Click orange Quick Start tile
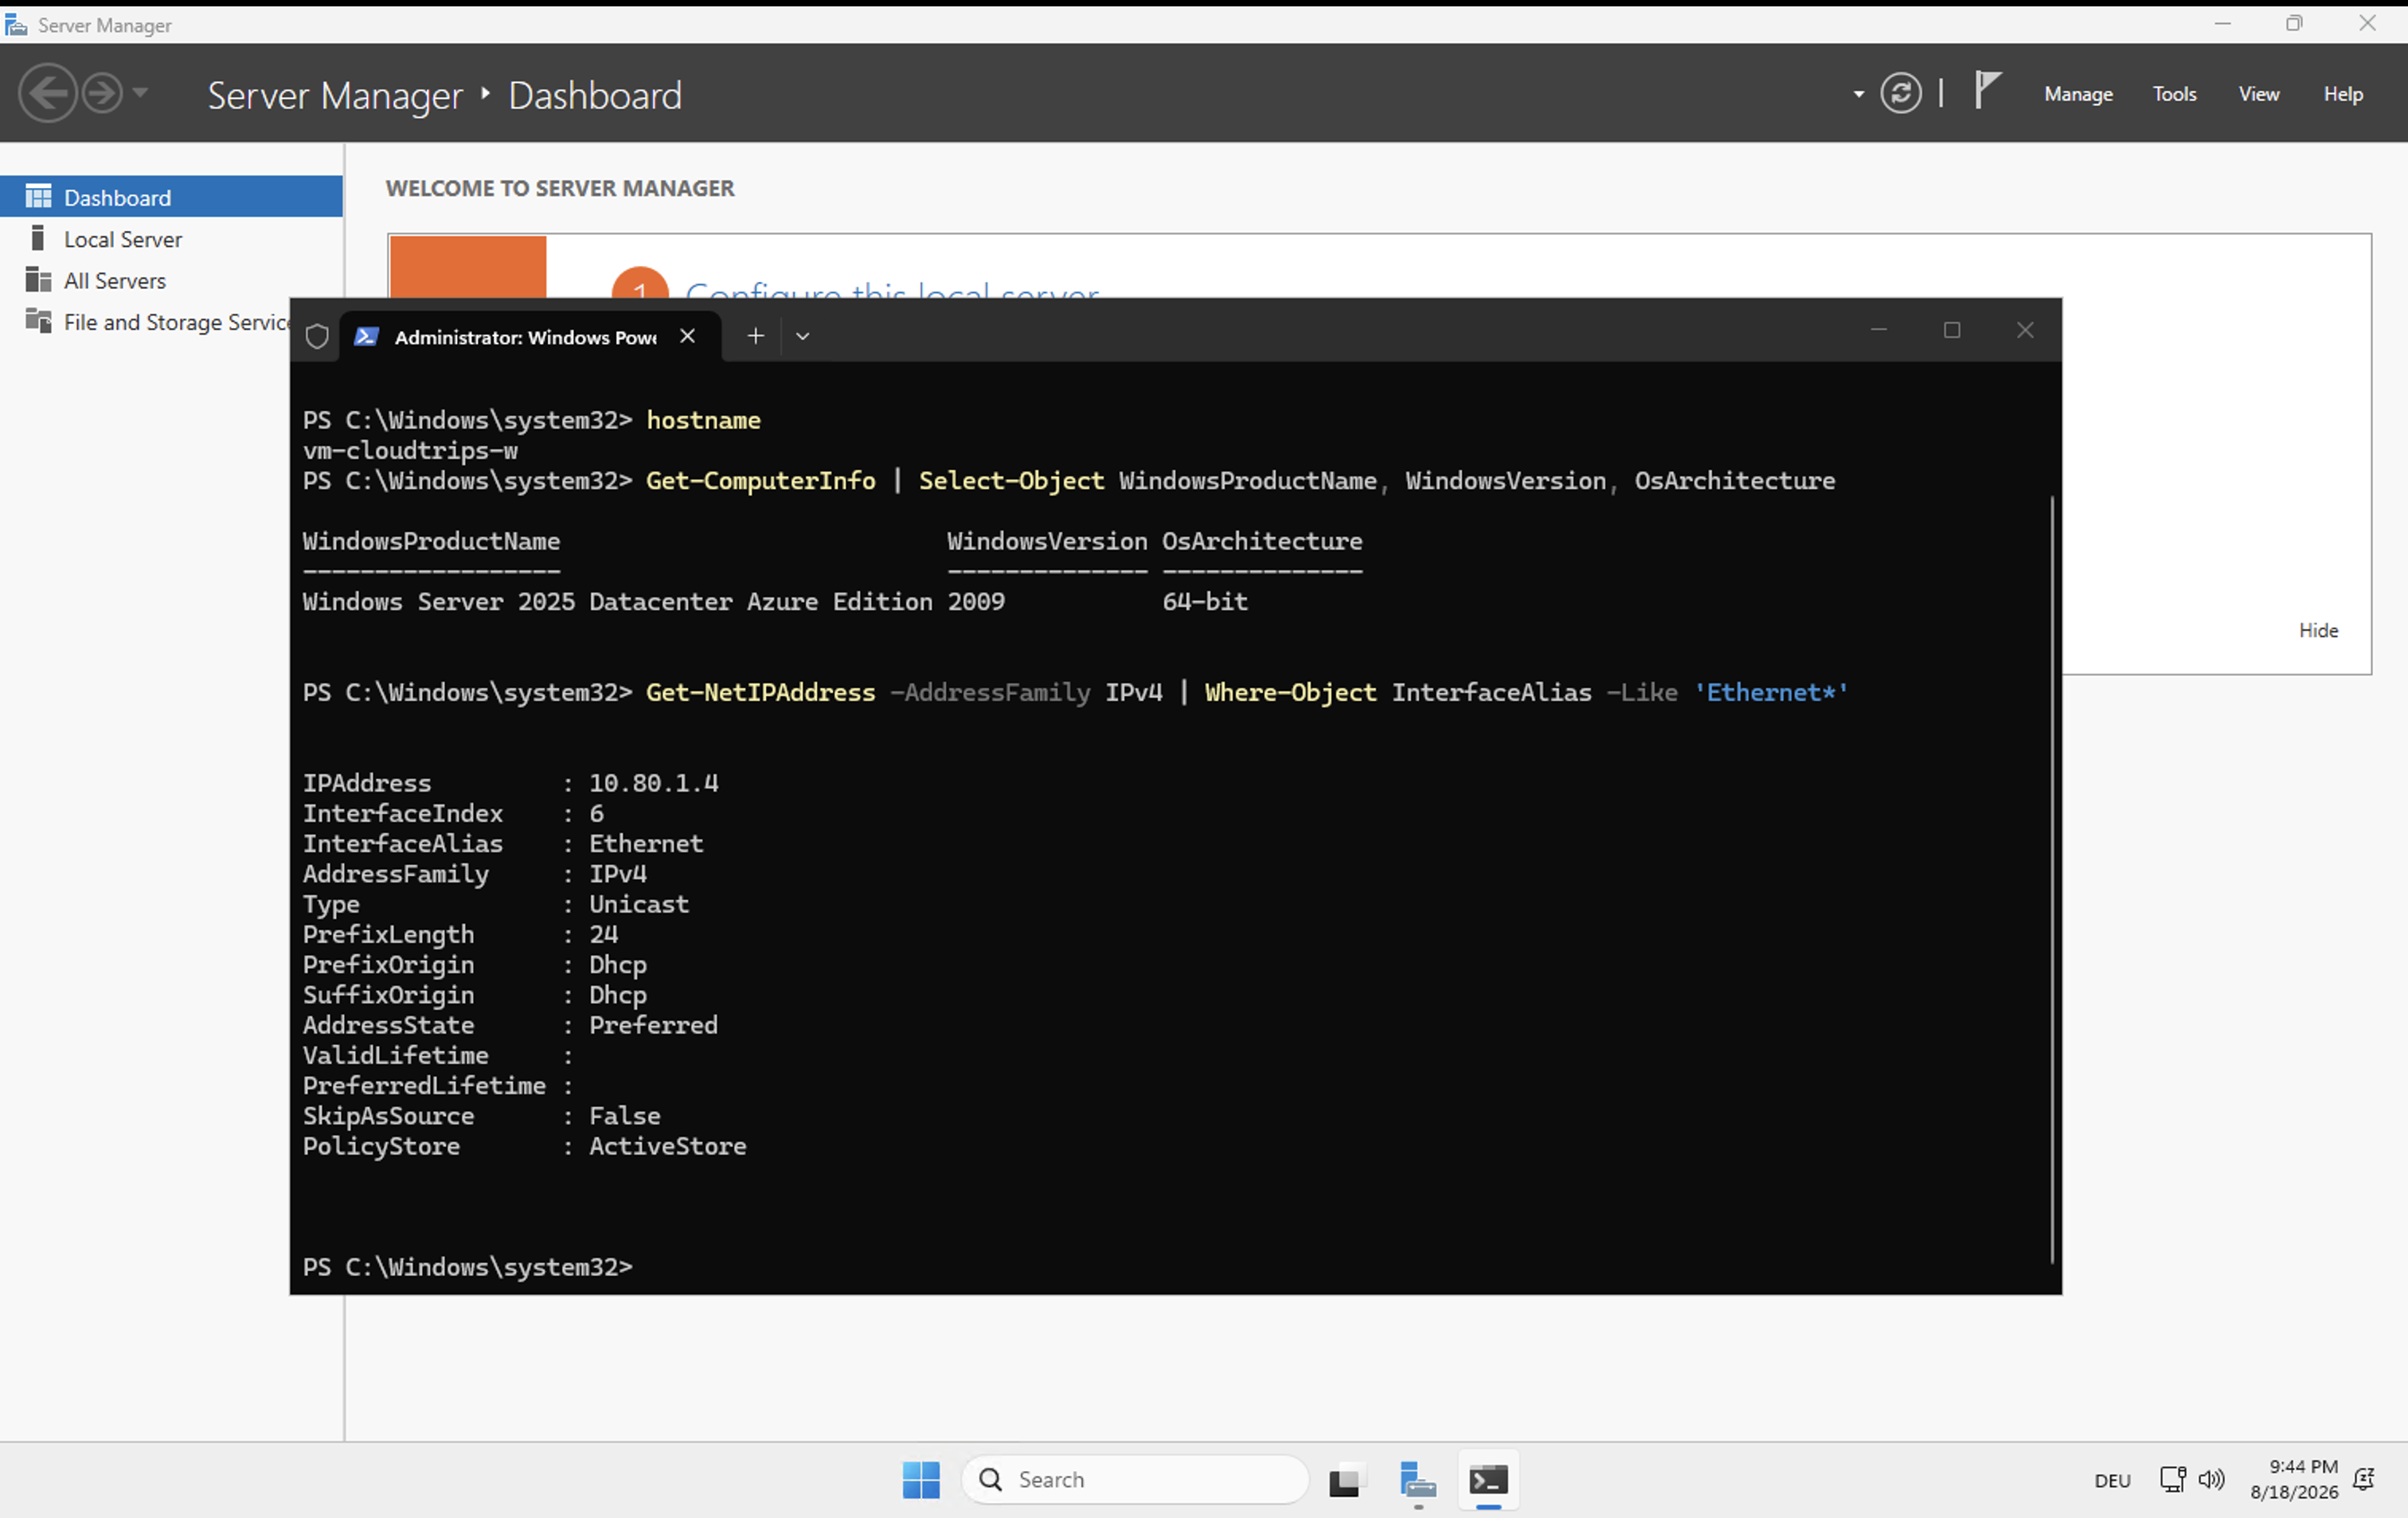The image size is (2408, 1518). click(467, 267)
